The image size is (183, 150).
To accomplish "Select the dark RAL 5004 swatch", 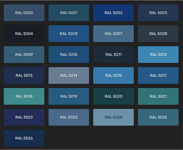I will point(24,34).
